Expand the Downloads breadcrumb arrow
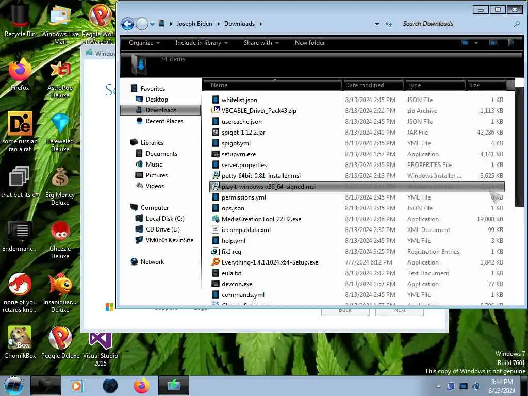 260,24
